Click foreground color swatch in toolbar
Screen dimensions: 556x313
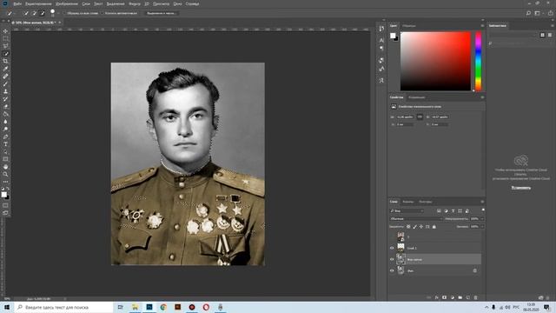(x=4, y=195)
